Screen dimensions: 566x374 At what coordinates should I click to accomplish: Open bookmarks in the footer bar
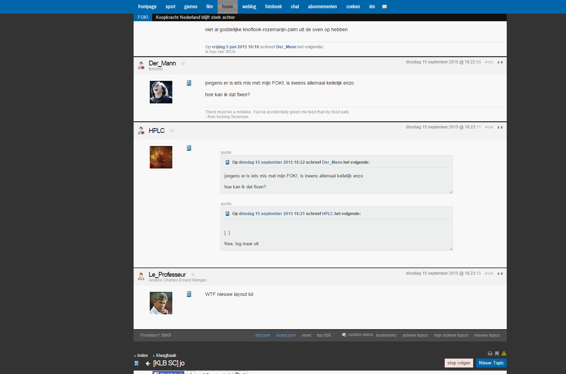(x=386, y=335)
